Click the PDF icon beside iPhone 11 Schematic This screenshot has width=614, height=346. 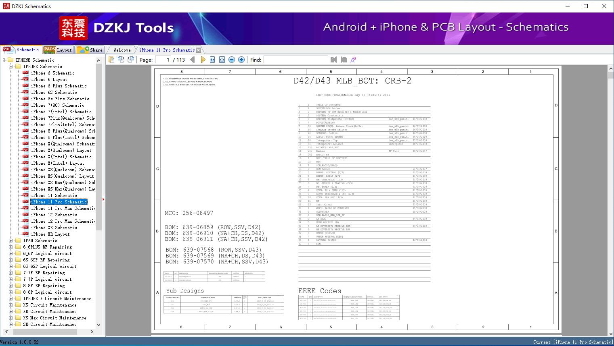(25, 195)
